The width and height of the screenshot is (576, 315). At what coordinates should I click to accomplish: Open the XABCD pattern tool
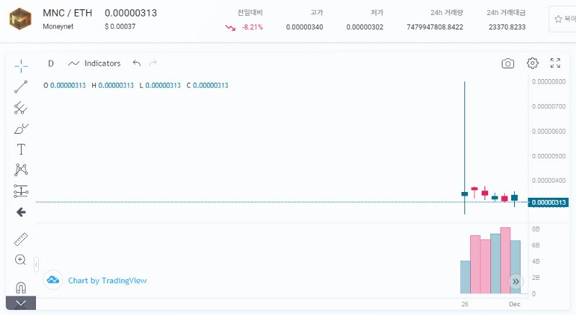pyautogui.click(x=21, y=170)
